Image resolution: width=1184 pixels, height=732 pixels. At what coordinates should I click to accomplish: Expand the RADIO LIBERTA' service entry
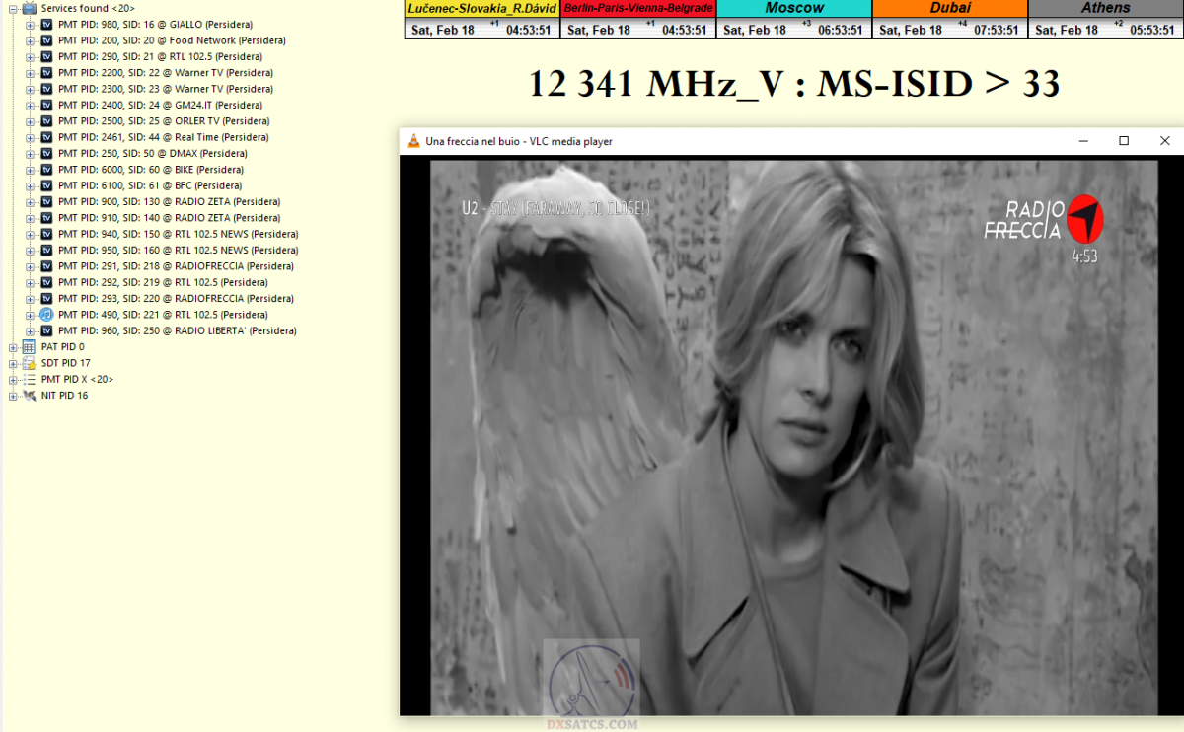(x=31, y=331)
